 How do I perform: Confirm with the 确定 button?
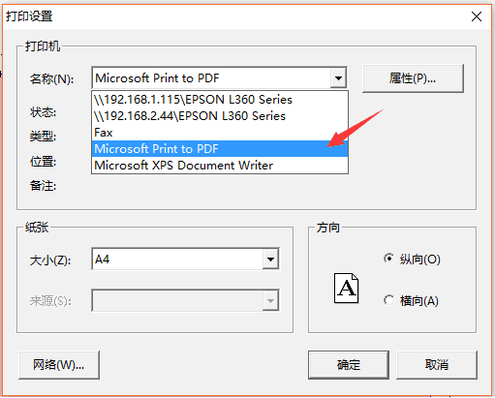[349, 365]
